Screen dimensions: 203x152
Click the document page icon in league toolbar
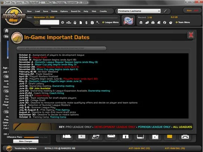(81, 23)
